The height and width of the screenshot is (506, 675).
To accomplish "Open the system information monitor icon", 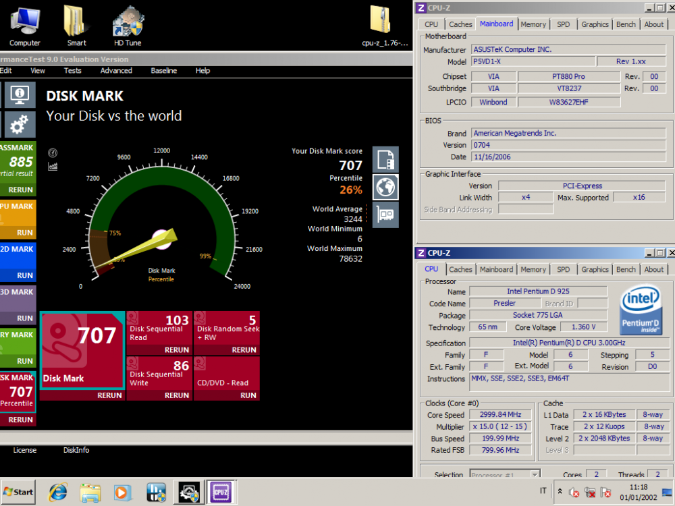I will point(20,94).
